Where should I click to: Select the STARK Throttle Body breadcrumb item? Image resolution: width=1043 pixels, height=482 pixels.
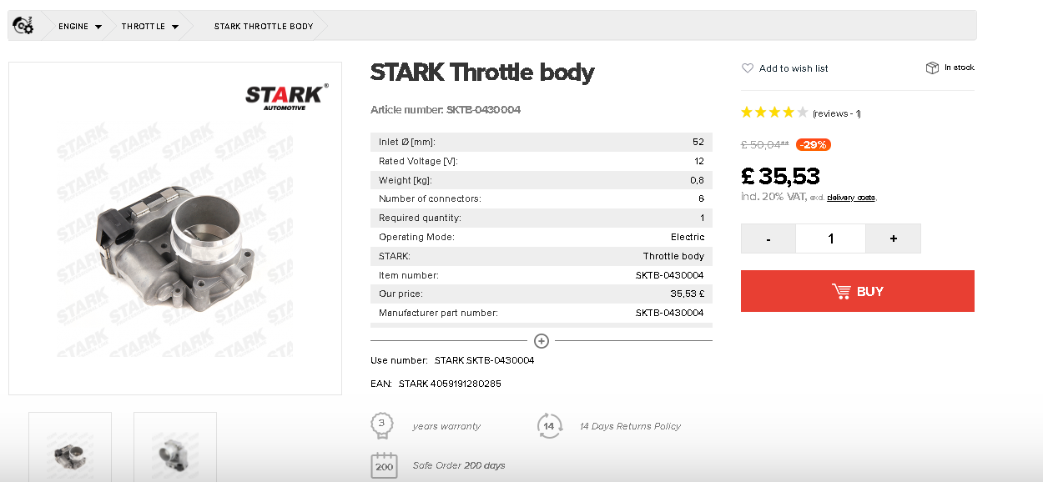point(264,27)
